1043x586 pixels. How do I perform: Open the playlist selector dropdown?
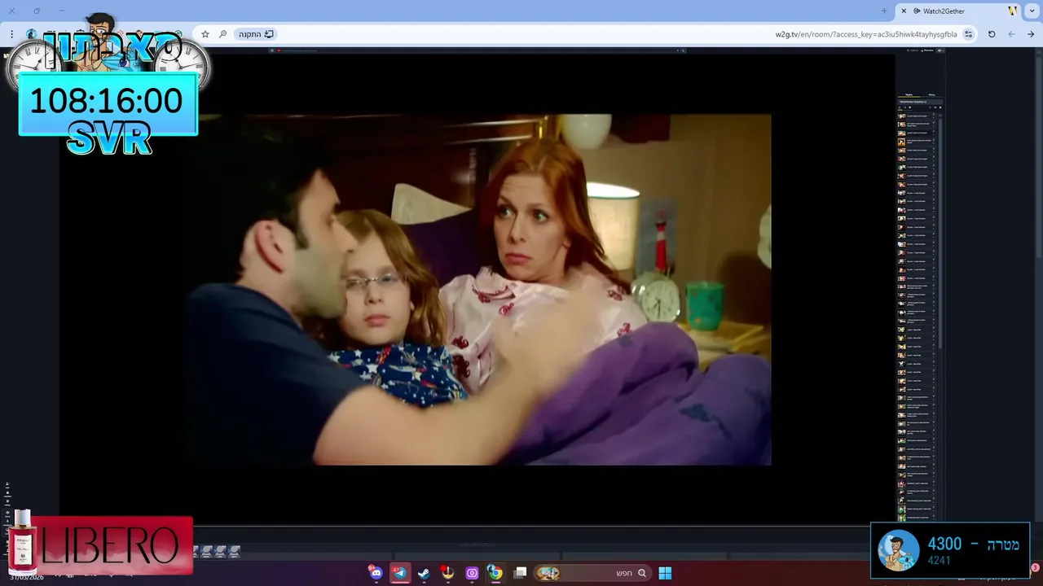920,102
